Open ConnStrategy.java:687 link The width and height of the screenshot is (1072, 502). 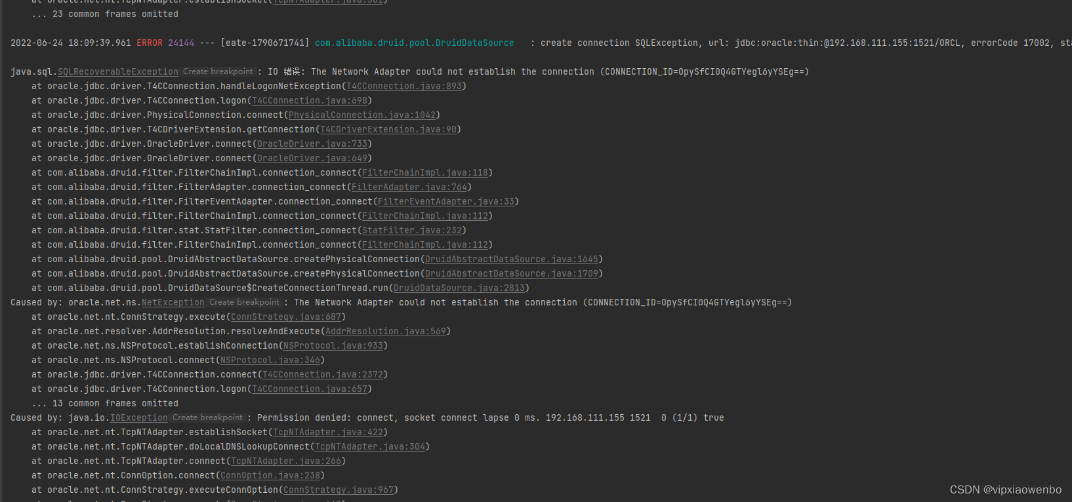coord(286,317)
